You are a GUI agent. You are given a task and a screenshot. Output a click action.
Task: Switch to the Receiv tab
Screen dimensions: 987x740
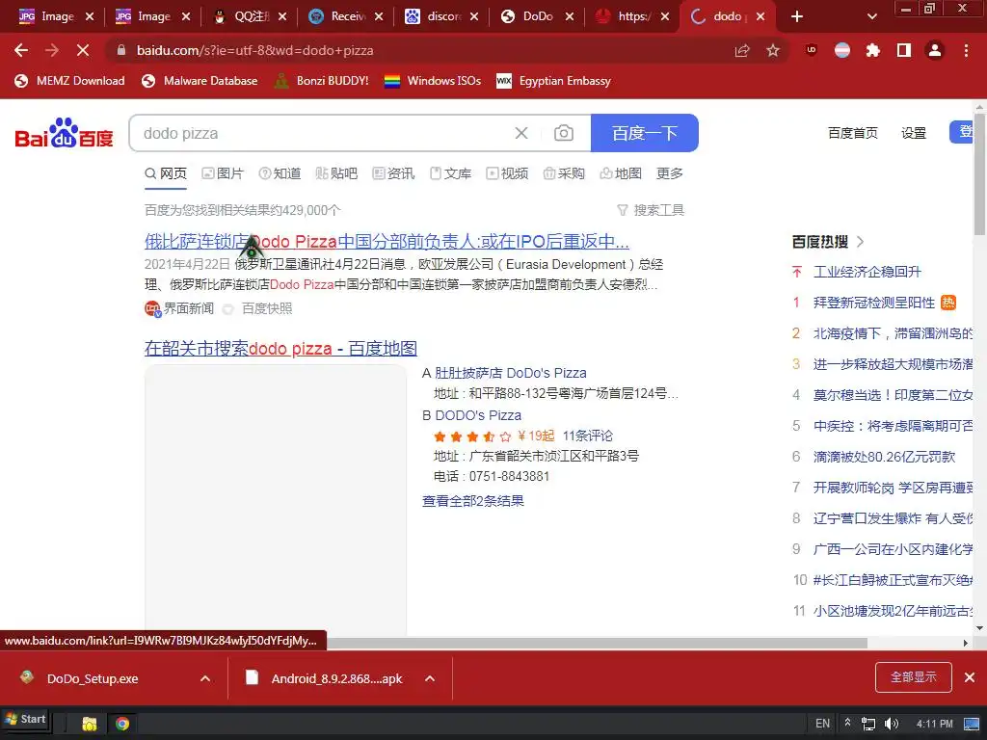[346, 16]
